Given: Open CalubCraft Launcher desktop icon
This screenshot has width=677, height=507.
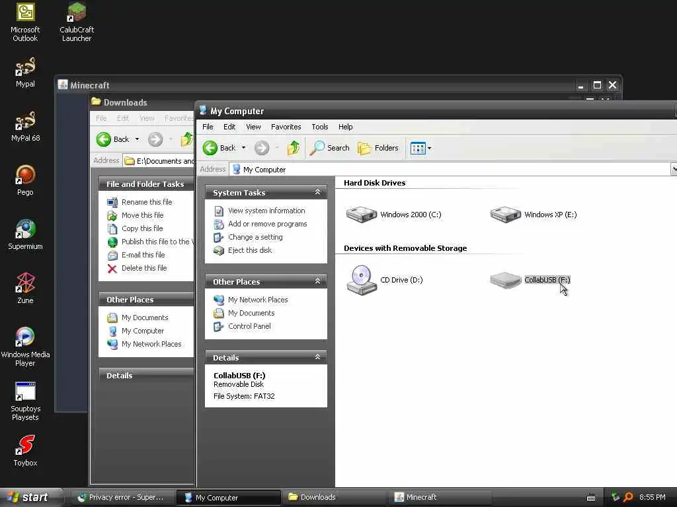Looking at the screenshot, I should 77,22.
